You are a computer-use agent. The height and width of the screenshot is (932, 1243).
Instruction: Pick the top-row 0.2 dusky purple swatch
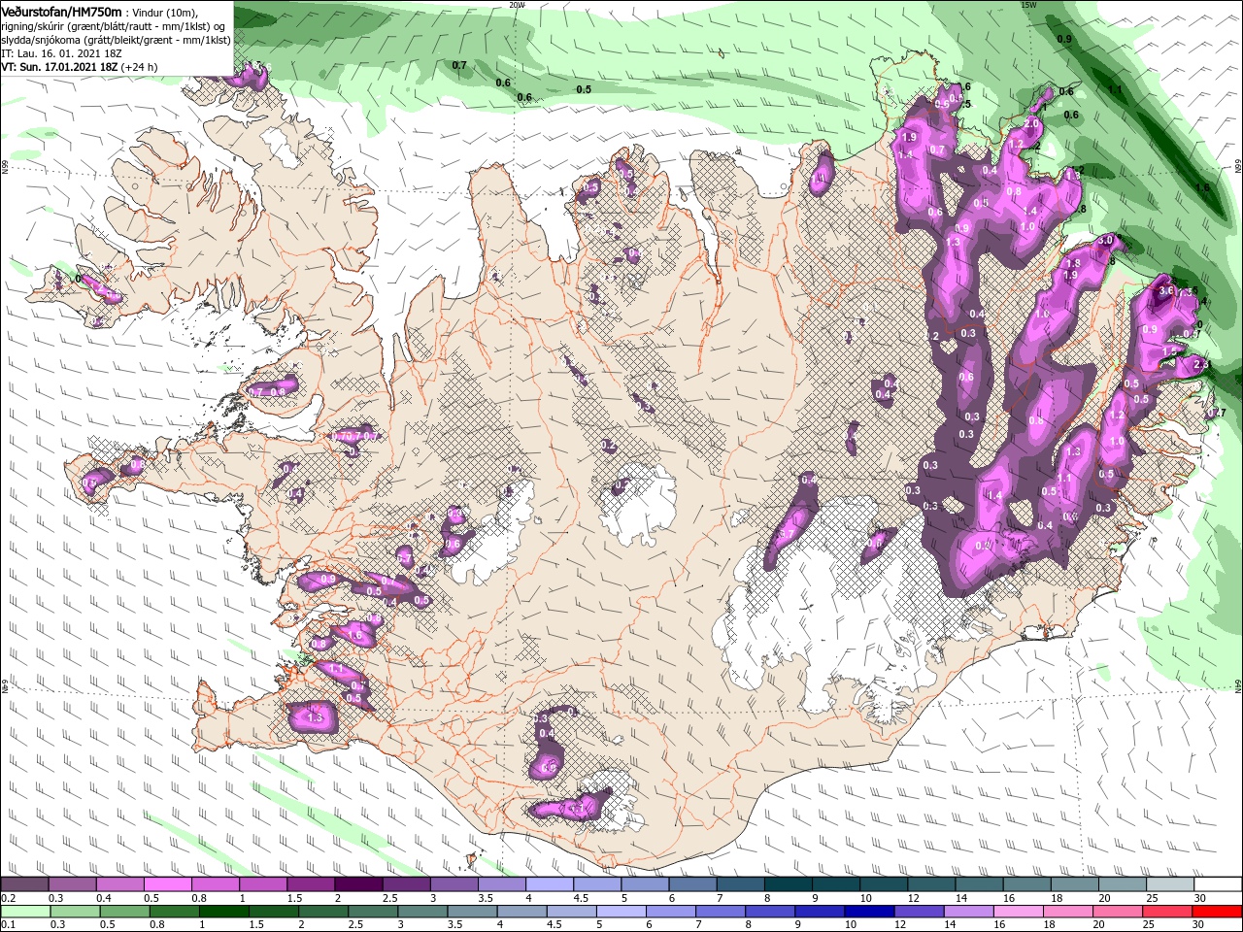click(24, 884)
